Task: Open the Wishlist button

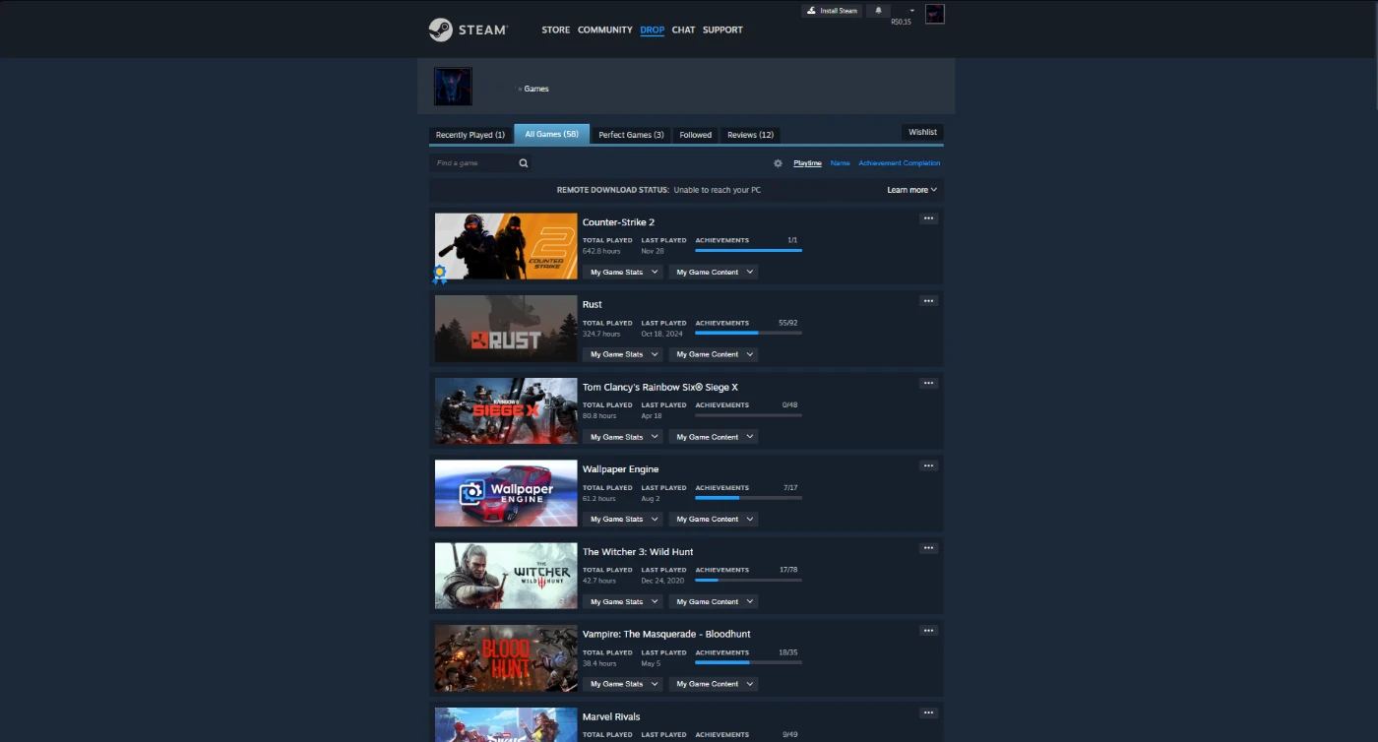Action: tap(922, 132)
